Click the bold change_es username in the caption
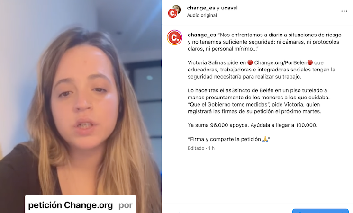 tap(202, 35)
